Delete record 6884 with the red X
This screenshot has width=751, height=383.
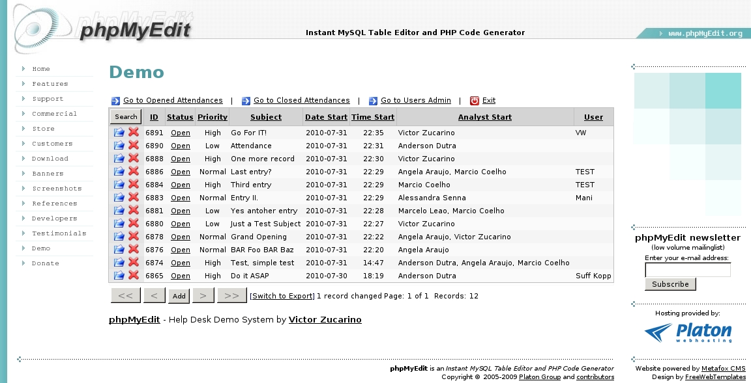pos(134,184)
